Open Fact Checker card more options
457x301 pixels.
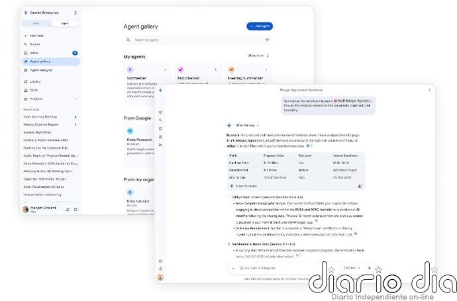(216, 70)
